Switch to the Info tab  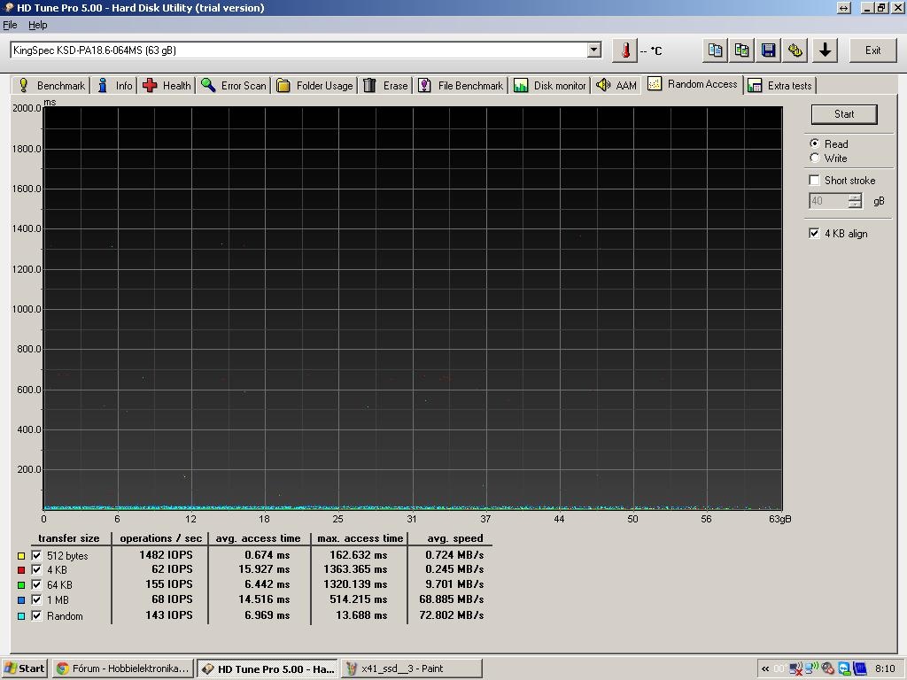[114, 86]
